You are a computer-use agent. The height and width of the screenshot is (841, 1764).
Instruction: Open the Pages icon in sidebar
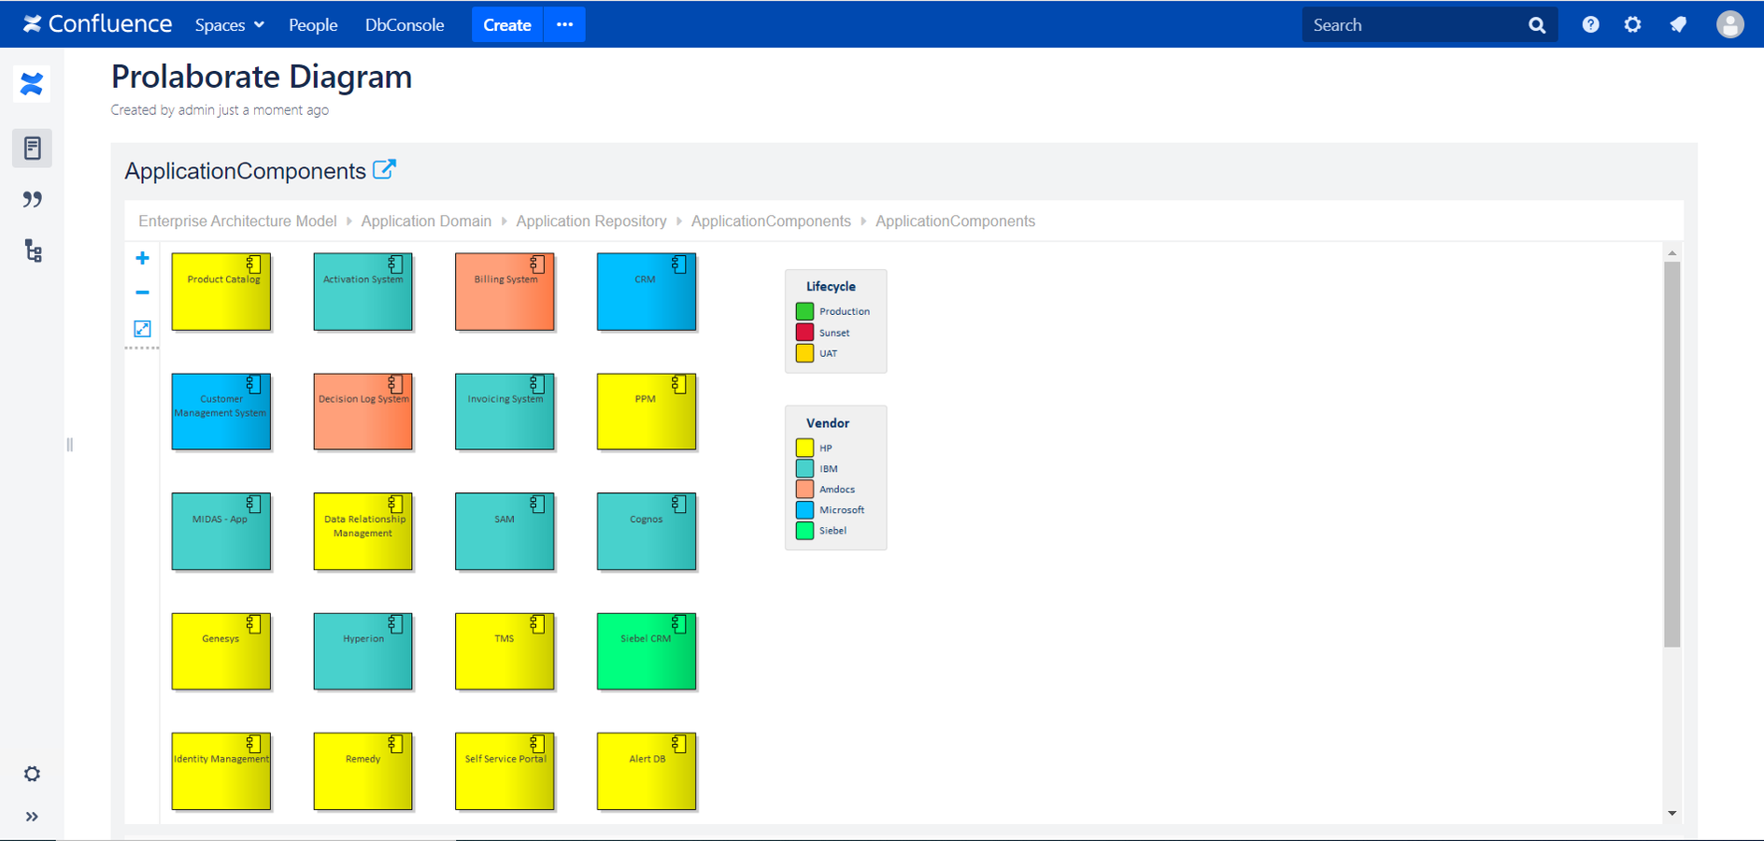pyautogui.click(x=32, y=148)
